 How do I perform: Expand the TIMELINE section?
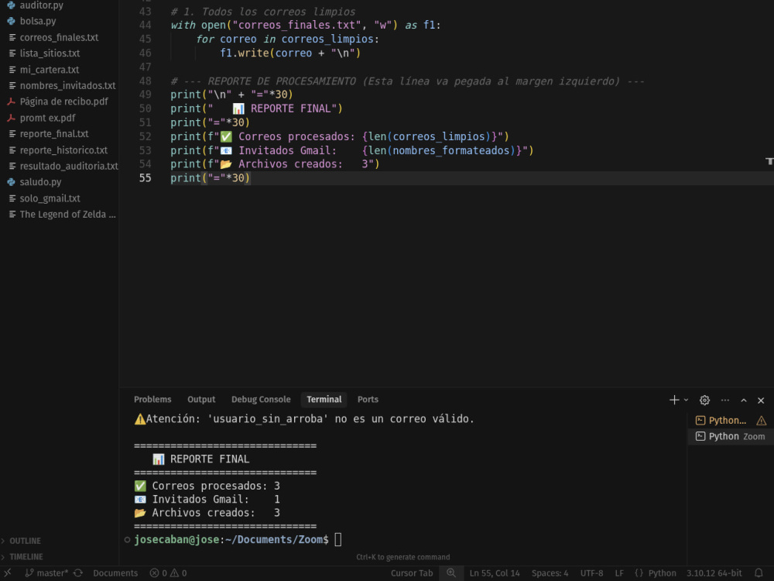click(x=26, y=557)
